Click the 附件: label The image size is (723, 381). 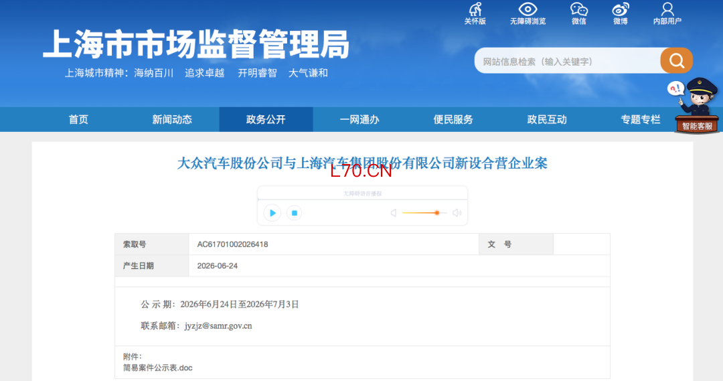tap(133, 356)
